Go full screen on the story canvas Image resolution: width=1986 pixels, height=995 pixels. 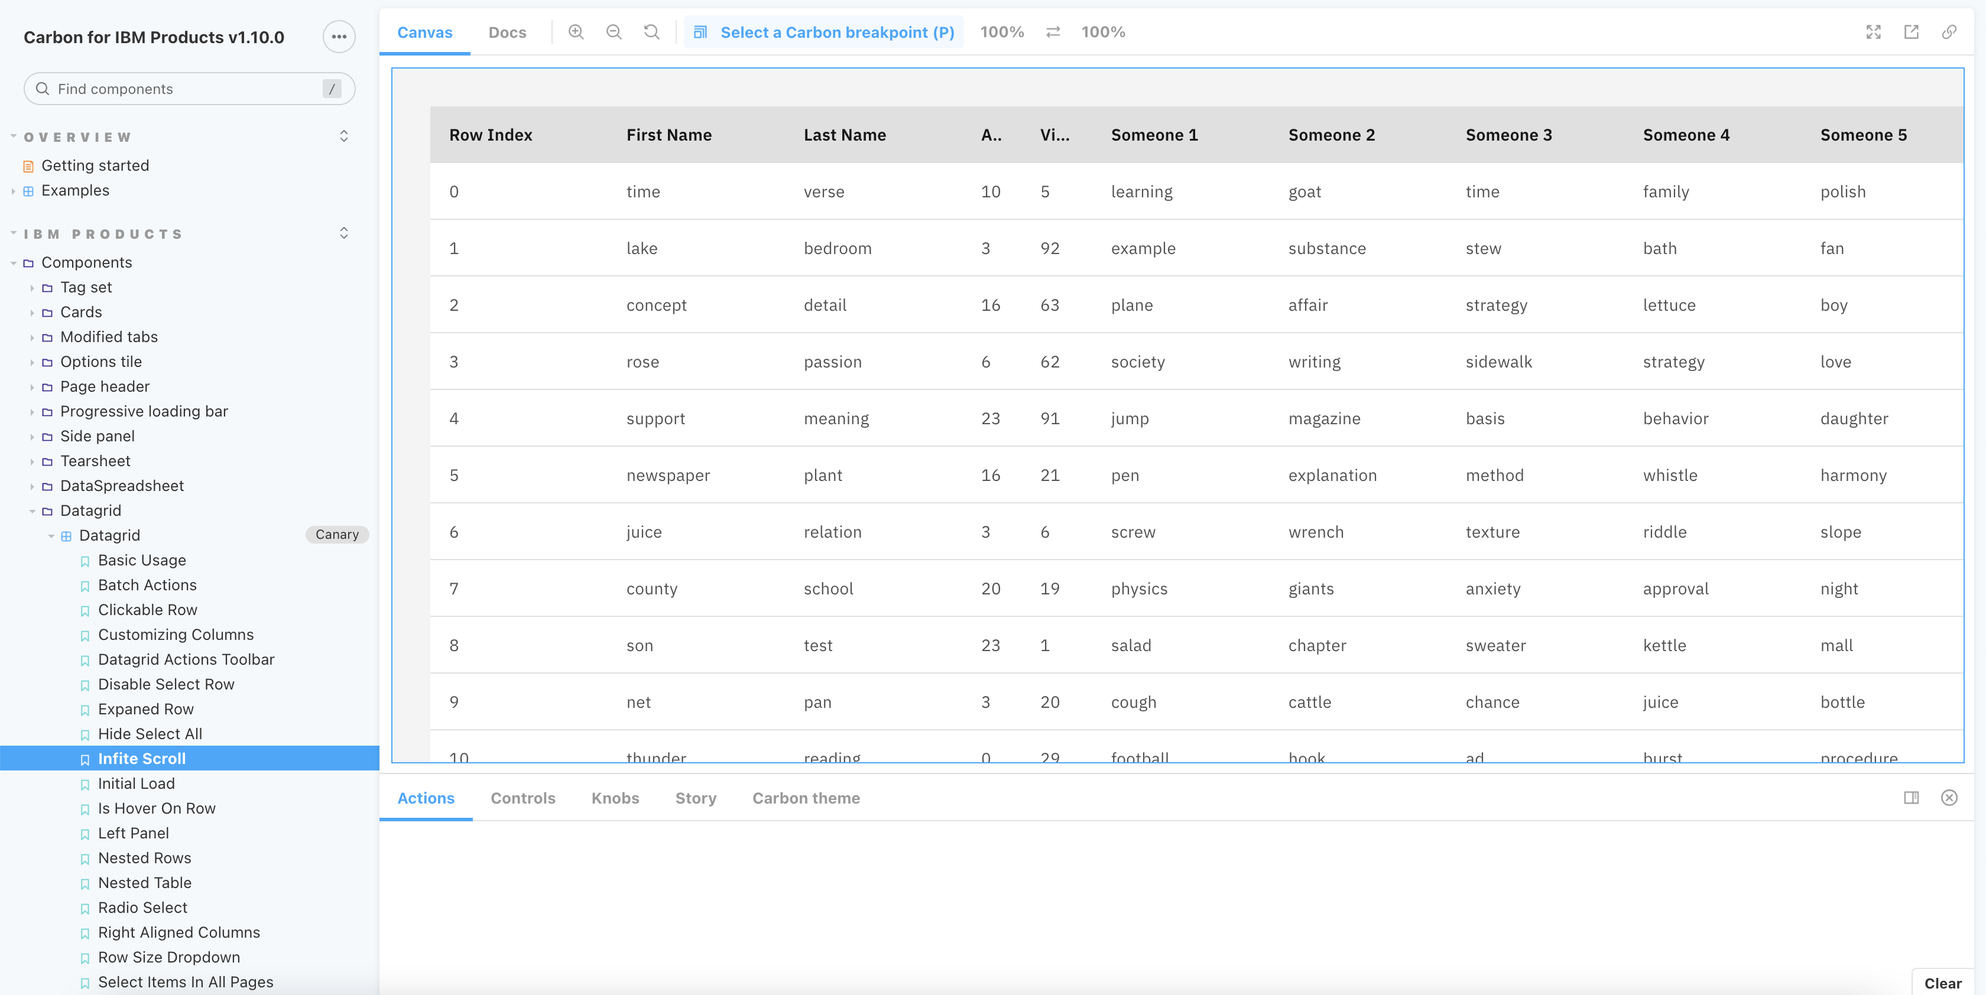(1874, 32)
